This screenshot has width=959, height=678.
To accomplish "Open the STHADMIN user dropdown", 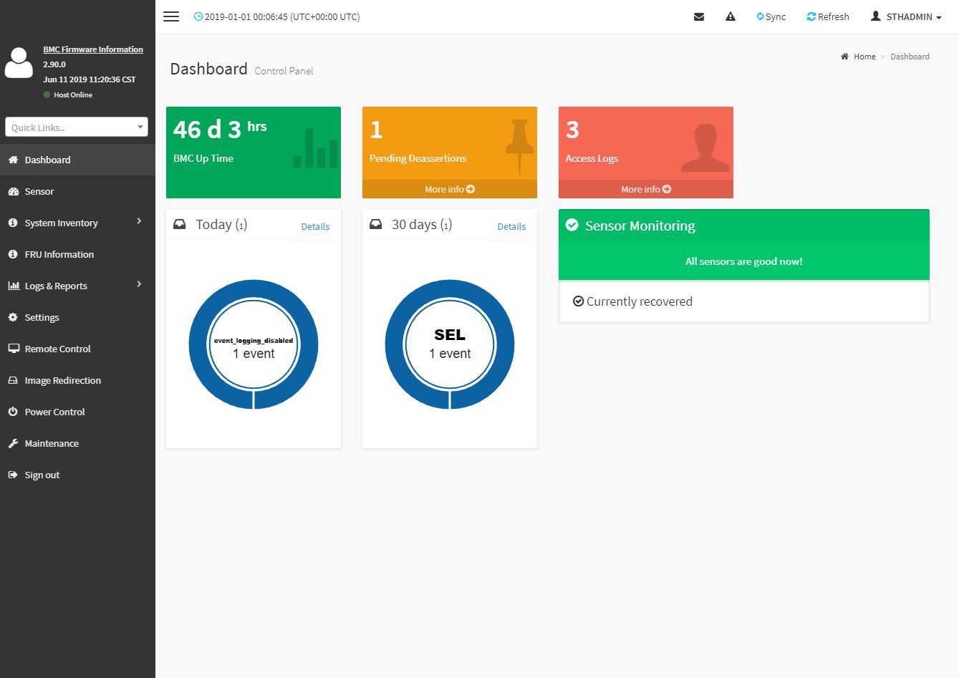I will click(x=905, y=16).
